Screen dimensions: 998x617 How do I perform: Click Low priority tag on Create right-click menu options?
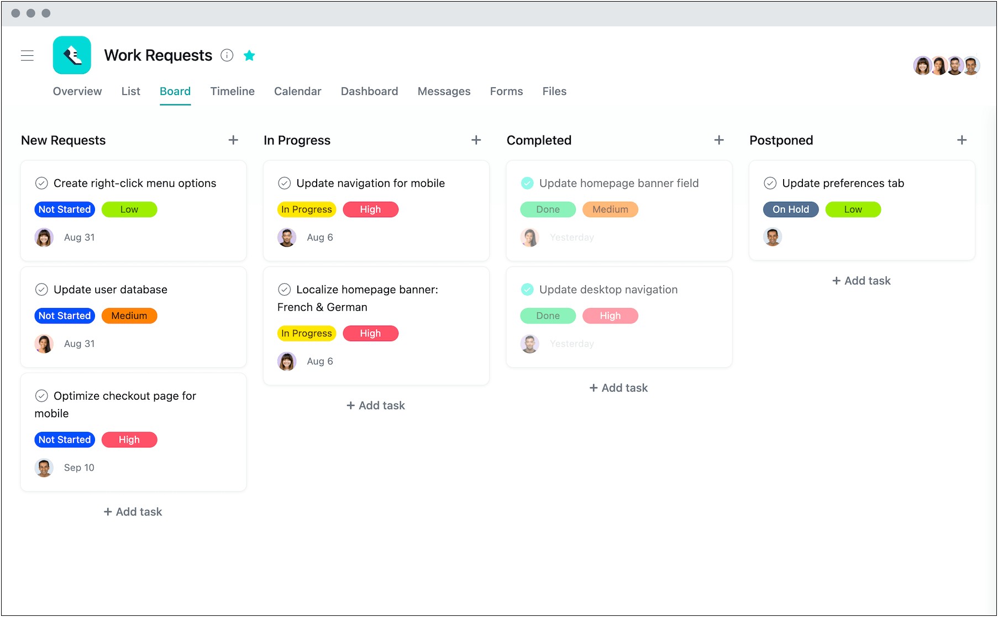click(129, 210)
